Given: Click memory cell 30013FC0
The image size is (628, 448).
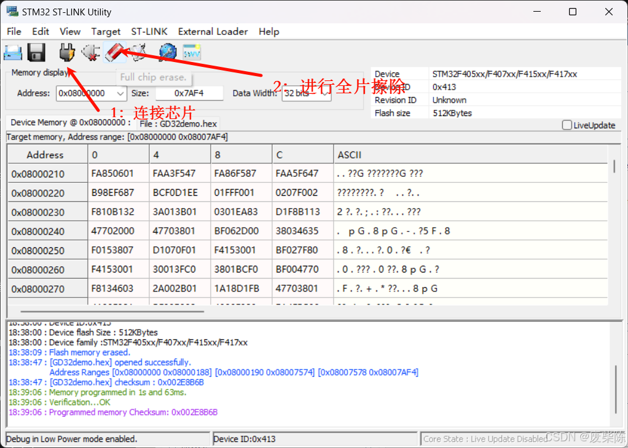Looking at the screenshot, I should coord(180,269).
